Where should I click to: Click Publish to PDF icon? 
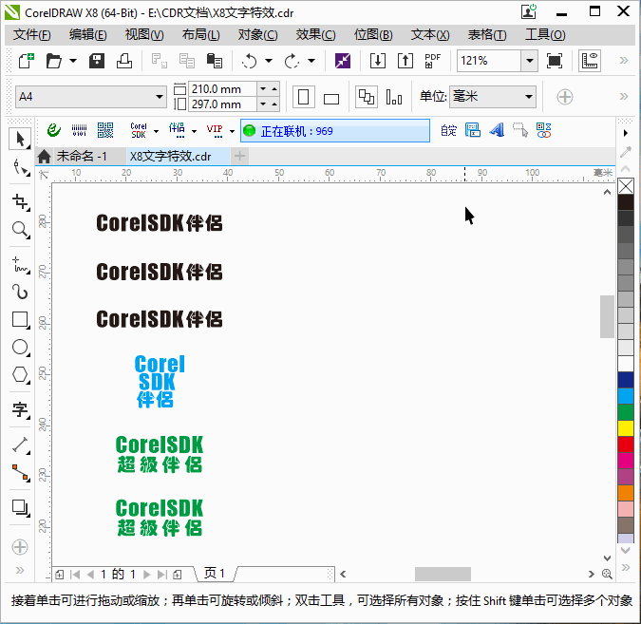432,61
